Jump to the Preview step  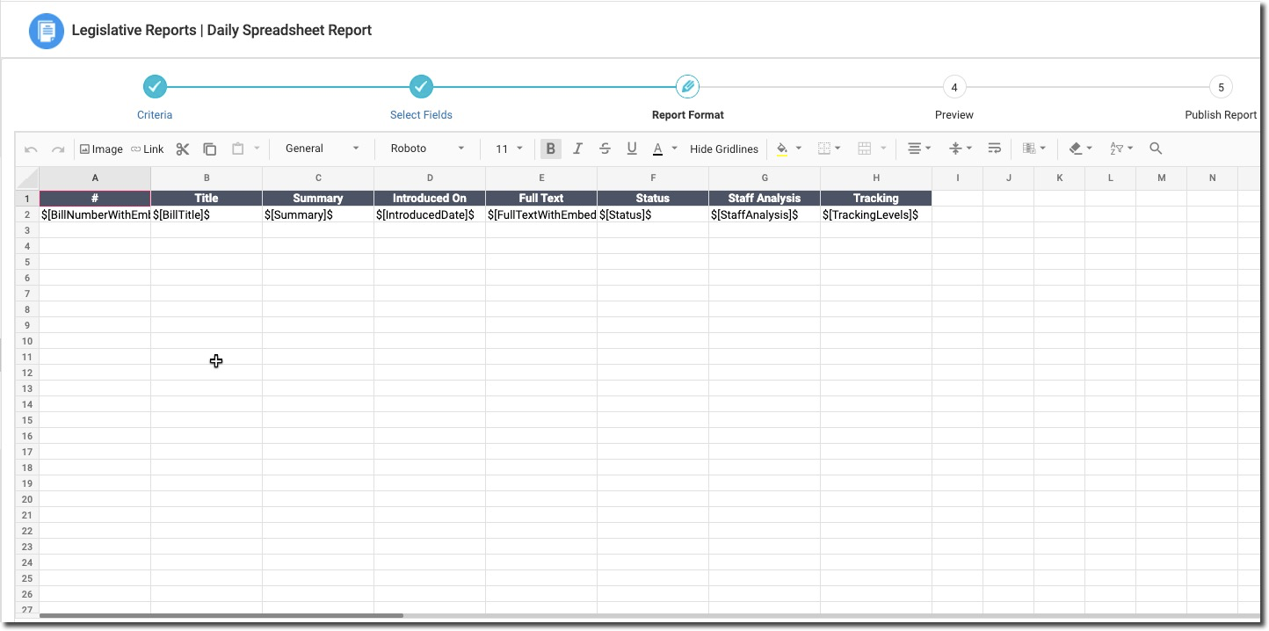[x=954, y=115]
